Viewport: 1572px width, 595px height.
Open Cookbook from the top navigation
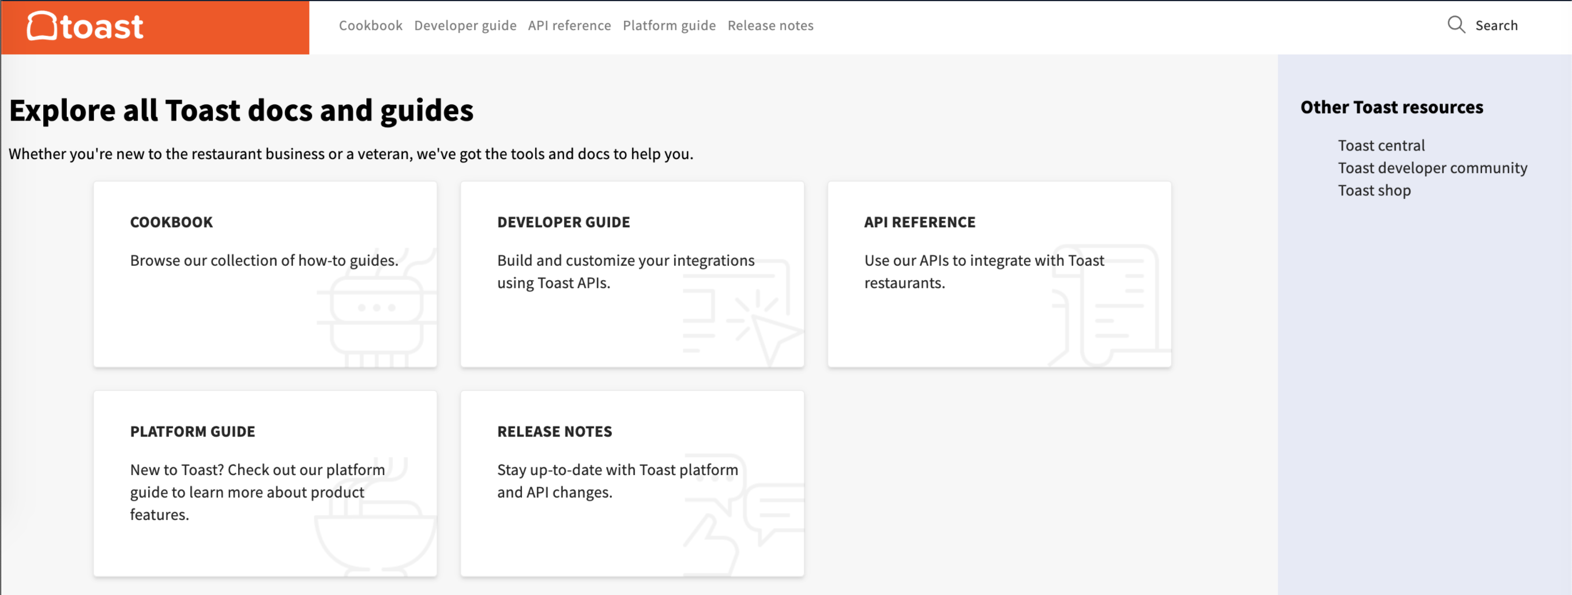pos(370,25)
